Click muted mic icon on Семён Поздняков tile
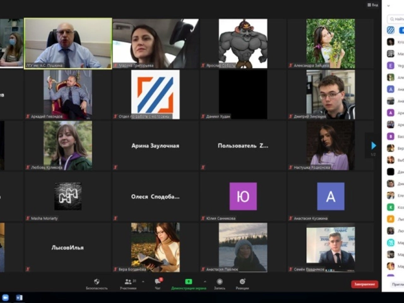This screenshot has width=404, height=303. tap(290, 270)
